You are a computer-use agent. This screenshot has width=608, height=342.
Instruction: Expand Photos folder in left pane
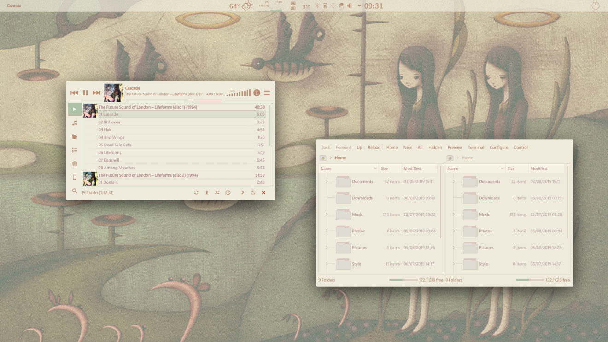(327, 231)
